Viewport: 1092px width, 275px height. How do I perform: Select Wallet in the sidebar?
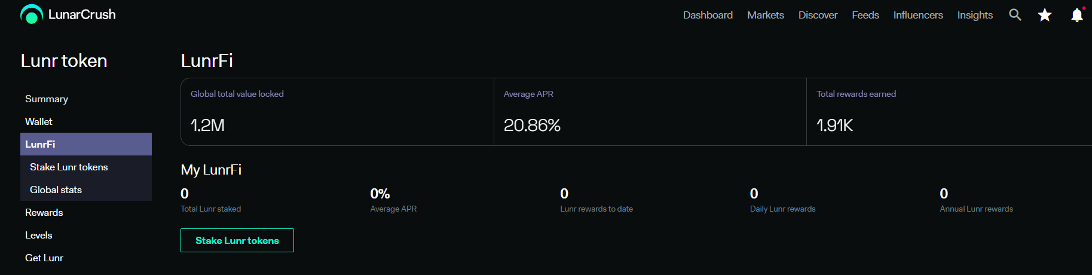click(85, 121)
